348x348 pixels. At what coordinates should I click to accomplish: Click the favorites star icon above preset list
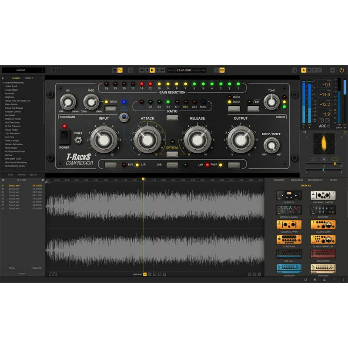[3, 78]
